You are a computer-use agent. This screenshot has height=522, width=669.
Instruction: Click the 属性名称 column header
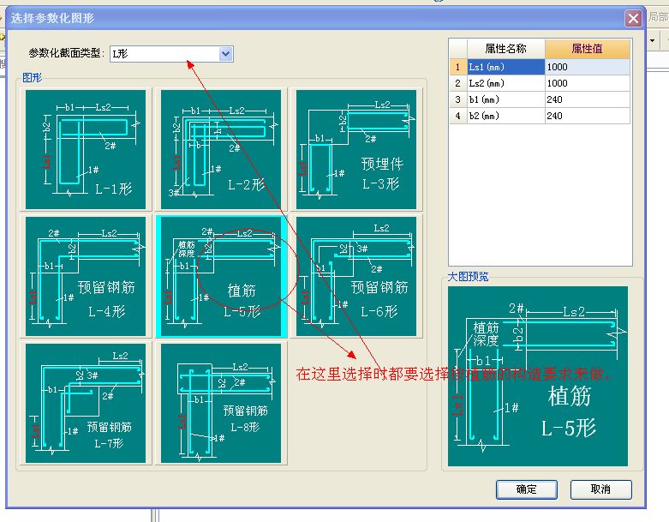pyautogui.click(x=505, y=49)
